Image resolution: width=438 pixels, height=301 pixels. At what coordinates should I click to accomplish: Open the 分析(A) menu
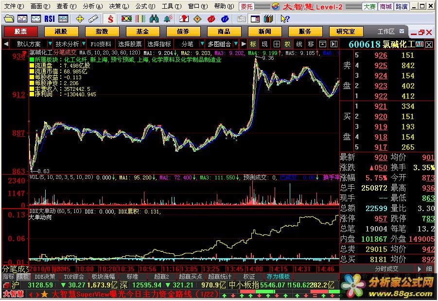coord(93,6)
